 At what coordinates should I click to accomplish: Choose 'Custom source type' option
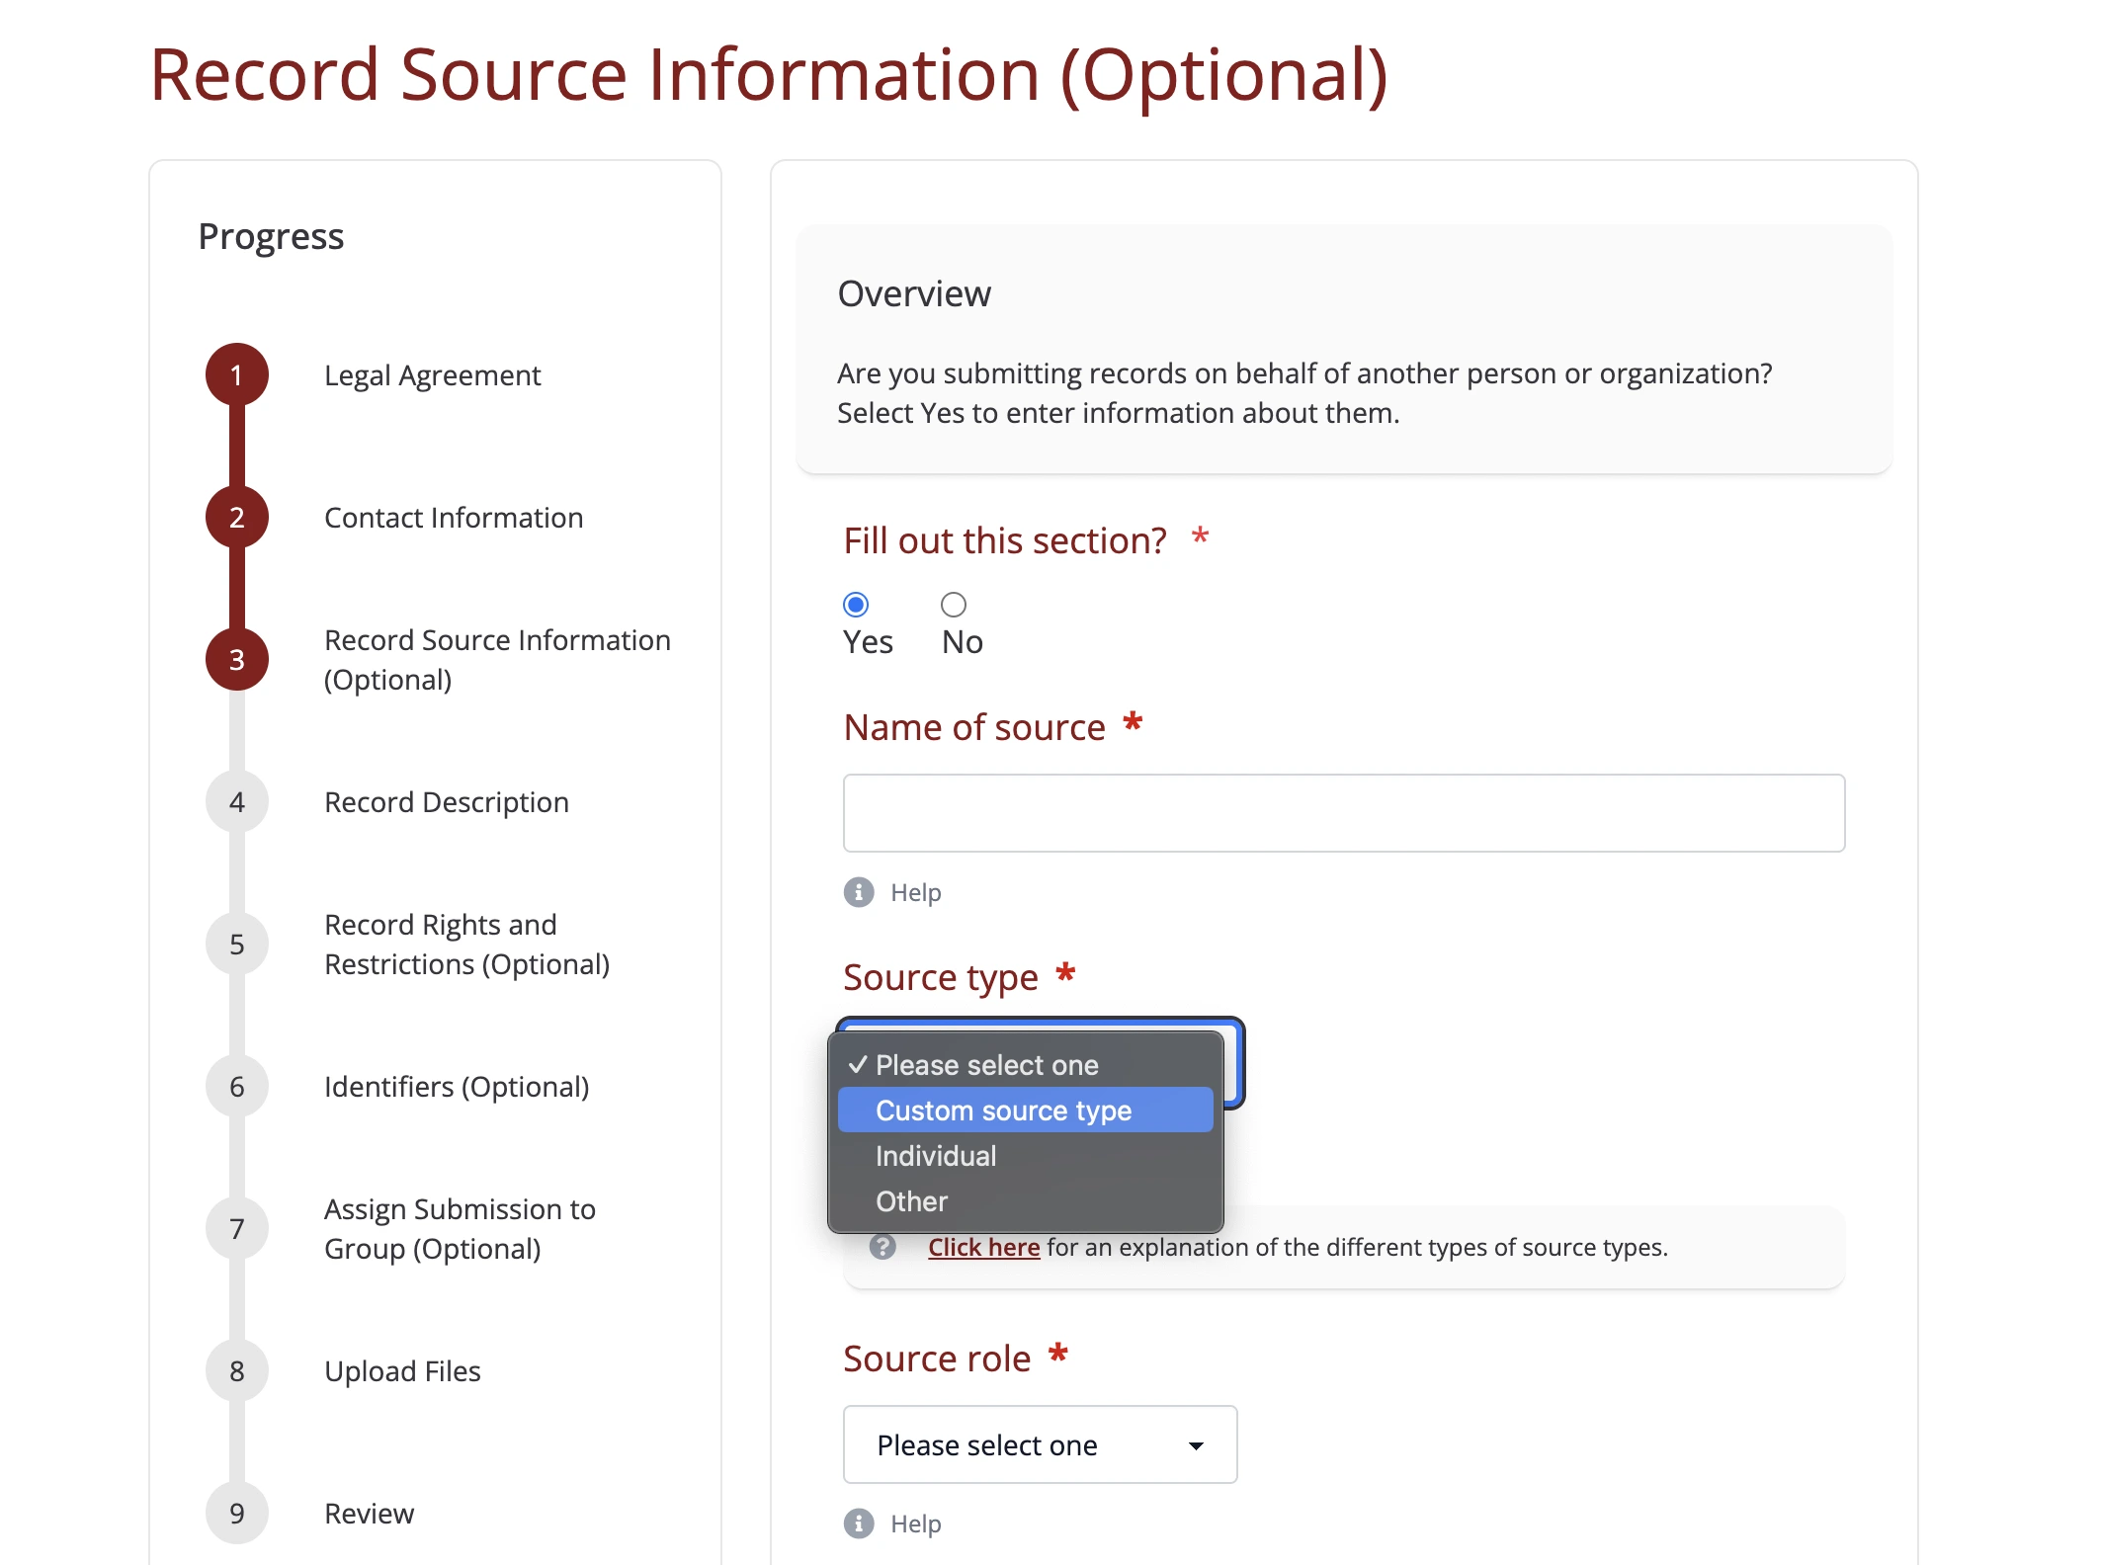click(1025, 1111)
